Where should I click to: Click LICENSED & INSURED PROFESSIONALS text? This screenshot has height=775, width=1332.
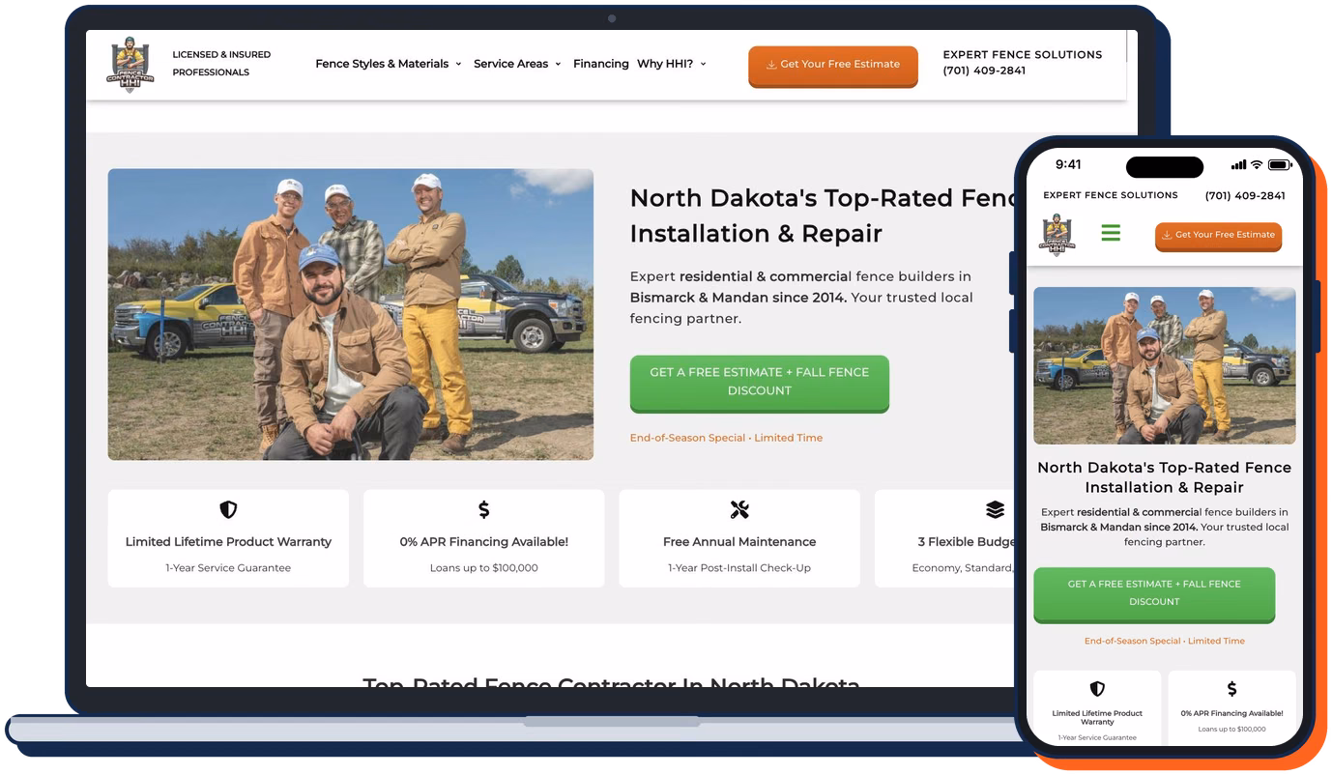click(x=221, y=64)
